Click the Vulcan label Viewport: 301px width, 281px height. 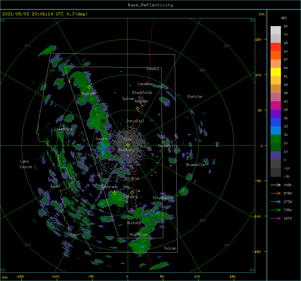pyautogui.click(x=170, y=248)
